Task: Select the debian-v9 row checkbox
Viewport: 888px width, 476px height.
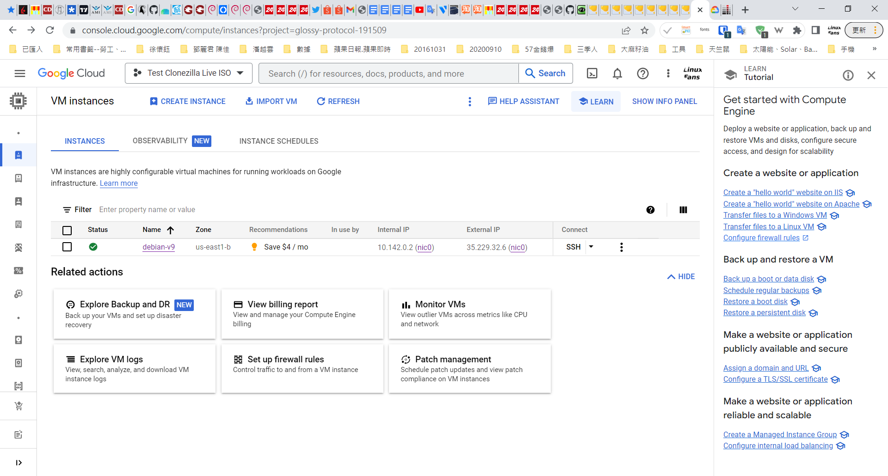Action: click(x=67, y=247)
